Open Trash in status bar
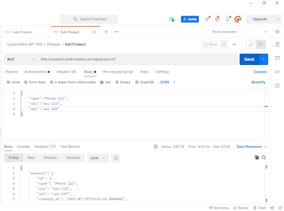The image size is (284, 211). click(260, 208)
